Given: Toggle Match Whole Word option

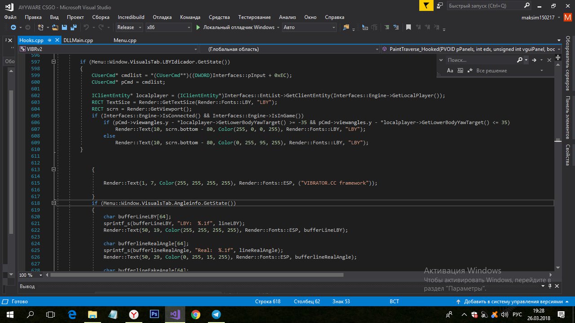Looking at the screenshot, I should click(460, 70).
